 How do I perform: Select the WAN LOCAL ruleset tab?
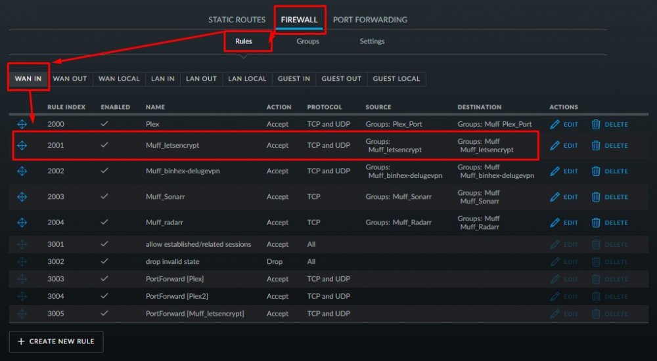click(x=119, y=79)
